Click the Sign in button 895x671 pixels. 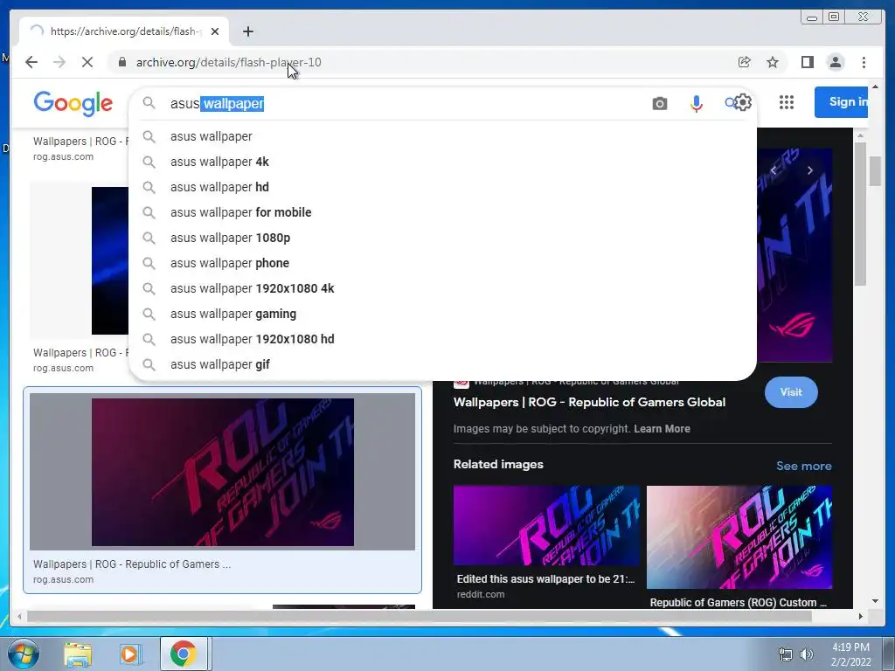point(842,102)
